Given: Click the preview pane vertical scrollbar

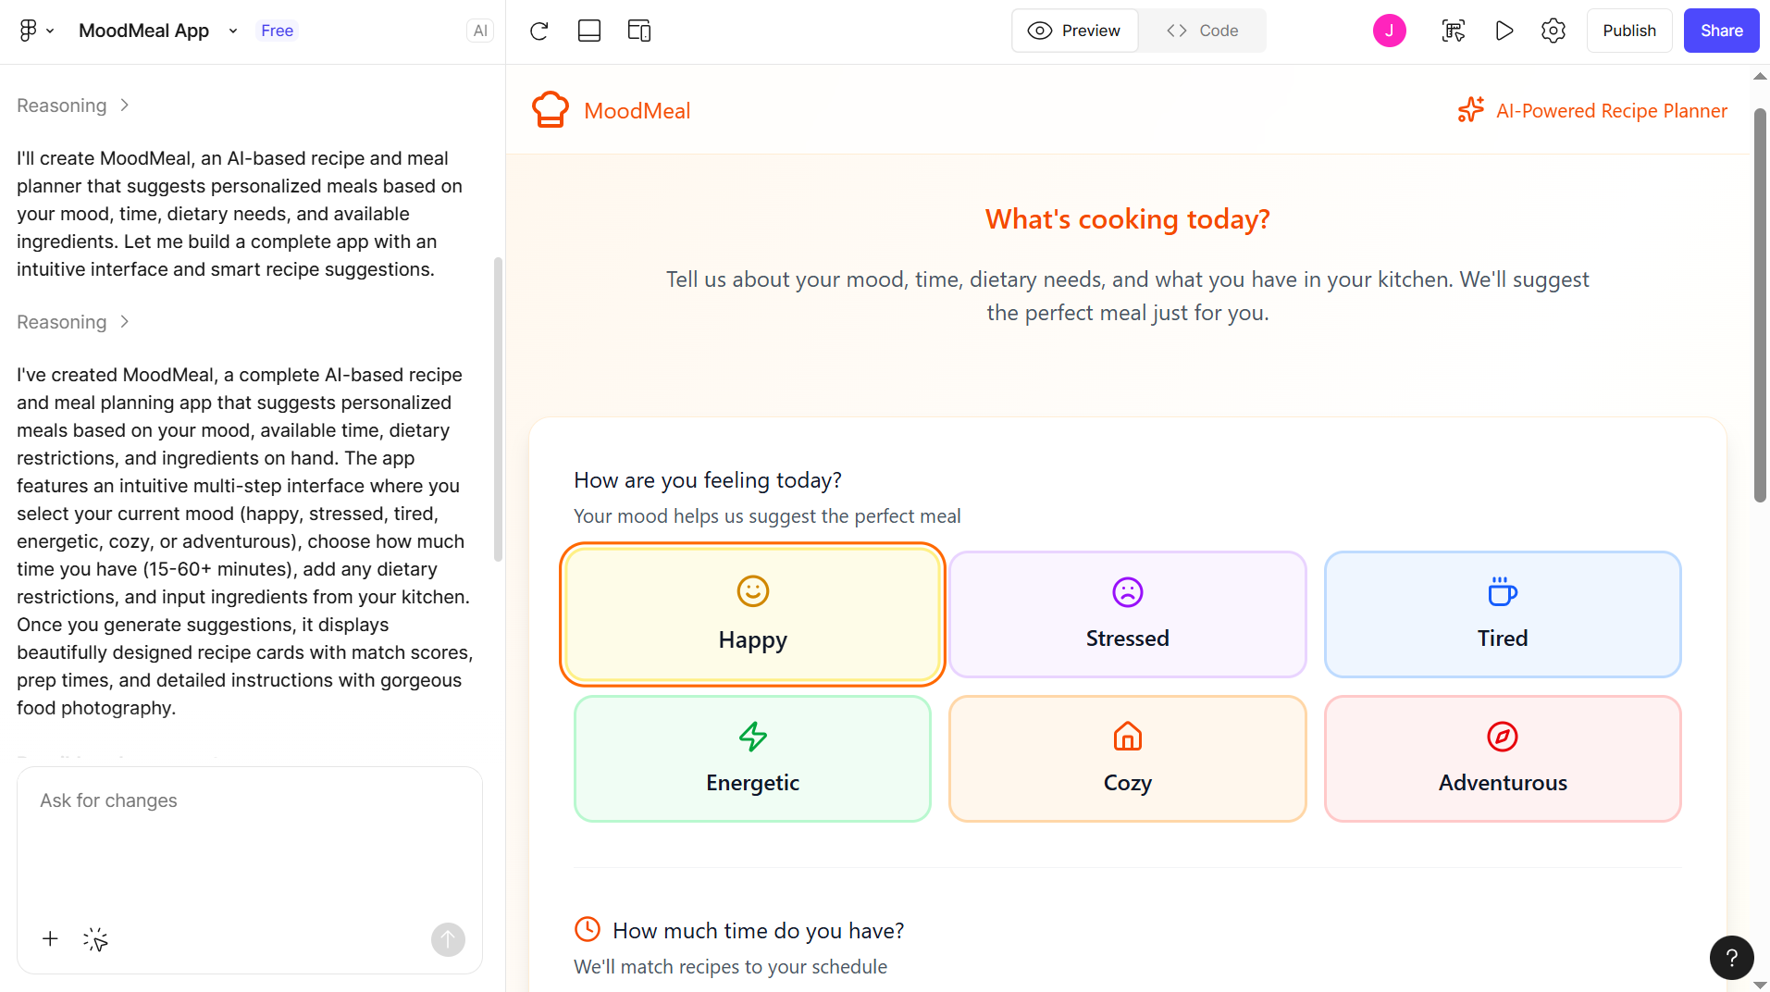Looking at the screenshot, I should tap(1760, 305).
